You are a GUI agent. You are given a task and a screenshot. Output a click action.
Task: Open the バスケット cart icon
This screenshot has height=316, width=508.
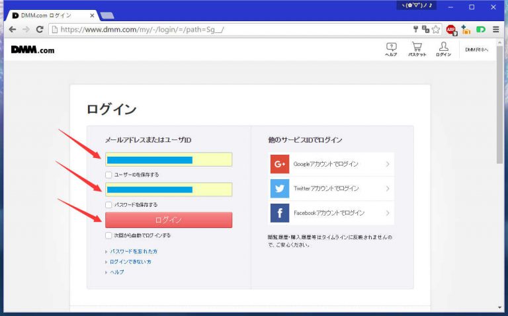(417, 50)
